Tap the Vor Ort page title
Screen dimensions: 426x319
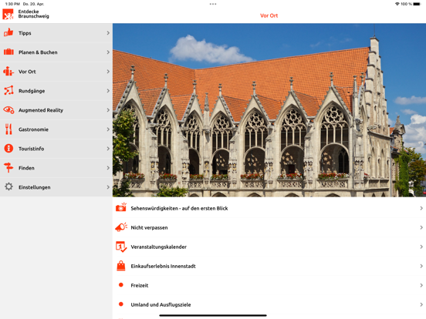coord(269,15)
